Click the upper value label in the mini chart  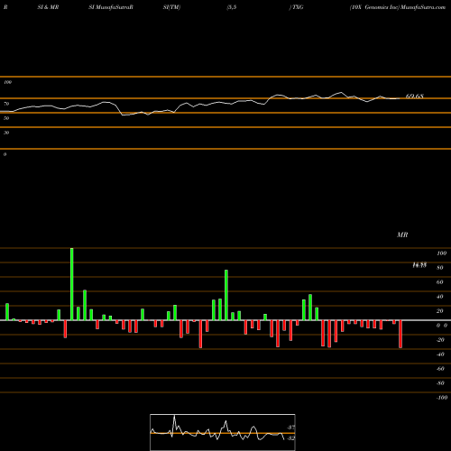point(291,428)
